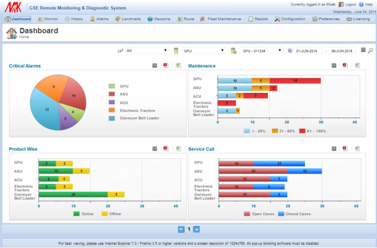This screenshot has height=248, width=377.
Task: Click the Online legend entry
Action: click(x=84, y=214)
